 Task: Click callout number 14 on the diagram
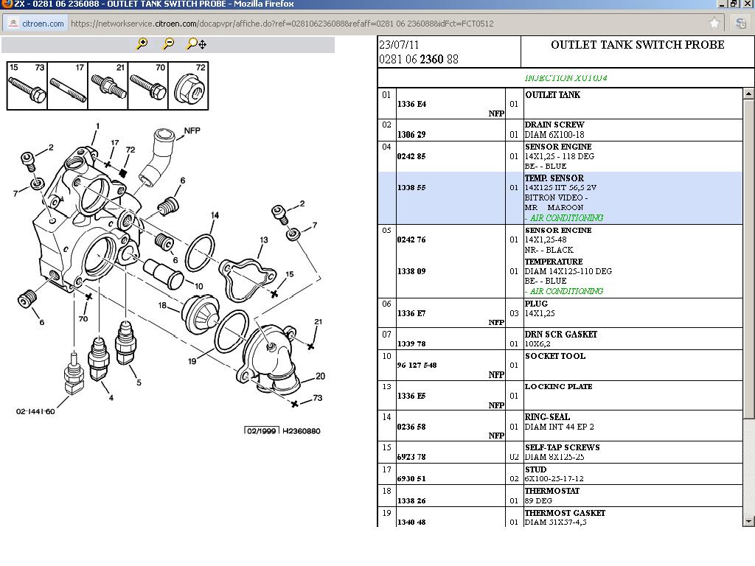[x=215, y=215]
